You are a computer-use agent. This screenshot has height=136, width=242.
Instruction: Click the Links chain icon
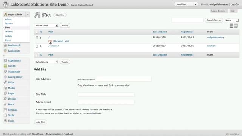pos(5,82)
